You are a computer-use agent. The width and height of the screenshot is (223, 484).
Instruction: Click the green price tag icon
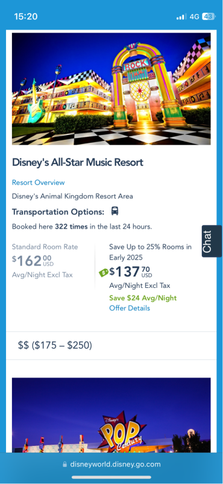(x=103, y=273)
